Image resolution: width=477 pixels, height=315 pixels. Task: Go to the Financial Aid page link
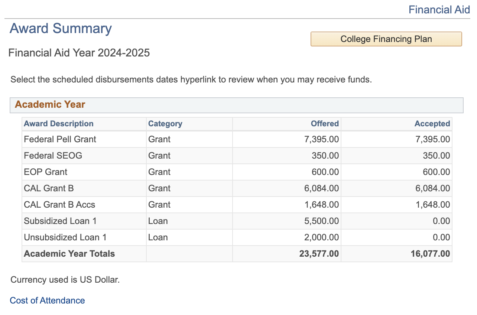[x=439, y=9]
